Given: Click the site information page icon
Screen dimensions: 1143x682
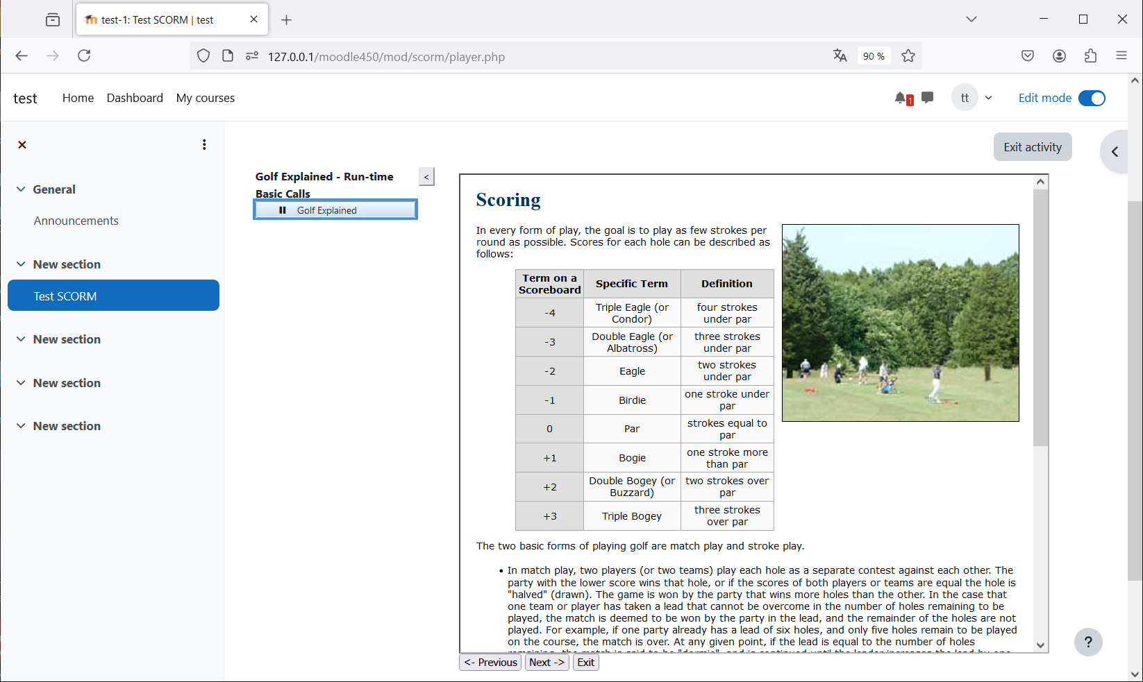Looking at the screenshot, I should (228, 56).
